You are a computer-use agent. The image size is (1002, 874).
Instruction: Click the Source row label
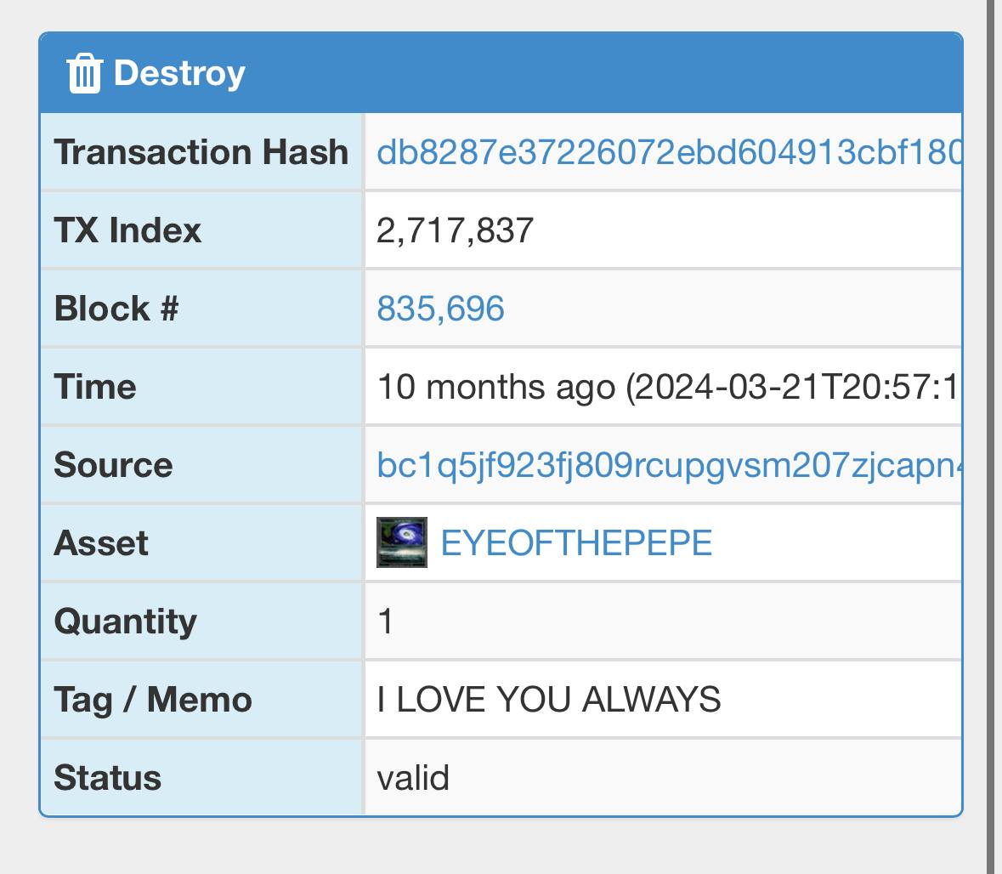pos(113,465)
